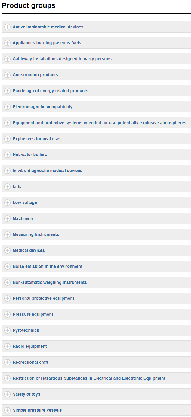
Task: Click plus icon beside Hot-water boilers
Action: click(x=7, y=155)
